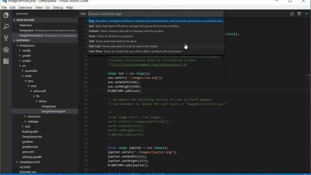Screen dimensions: 311x175
Task: Open the Help menu
Action: click(69, 8)
